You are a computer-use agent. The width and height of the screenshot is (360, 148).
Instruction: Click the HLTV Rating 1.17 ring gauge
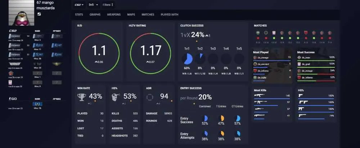coord(150,53)
